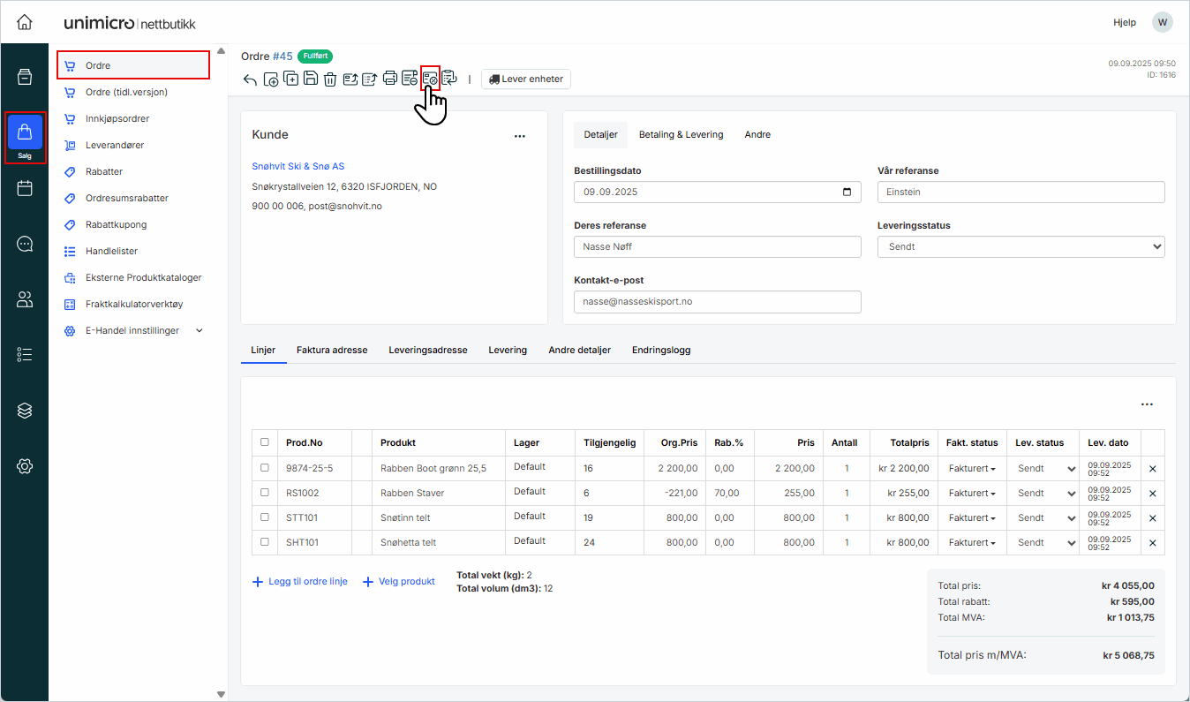Click the trash delete order icon

[329, 79]
